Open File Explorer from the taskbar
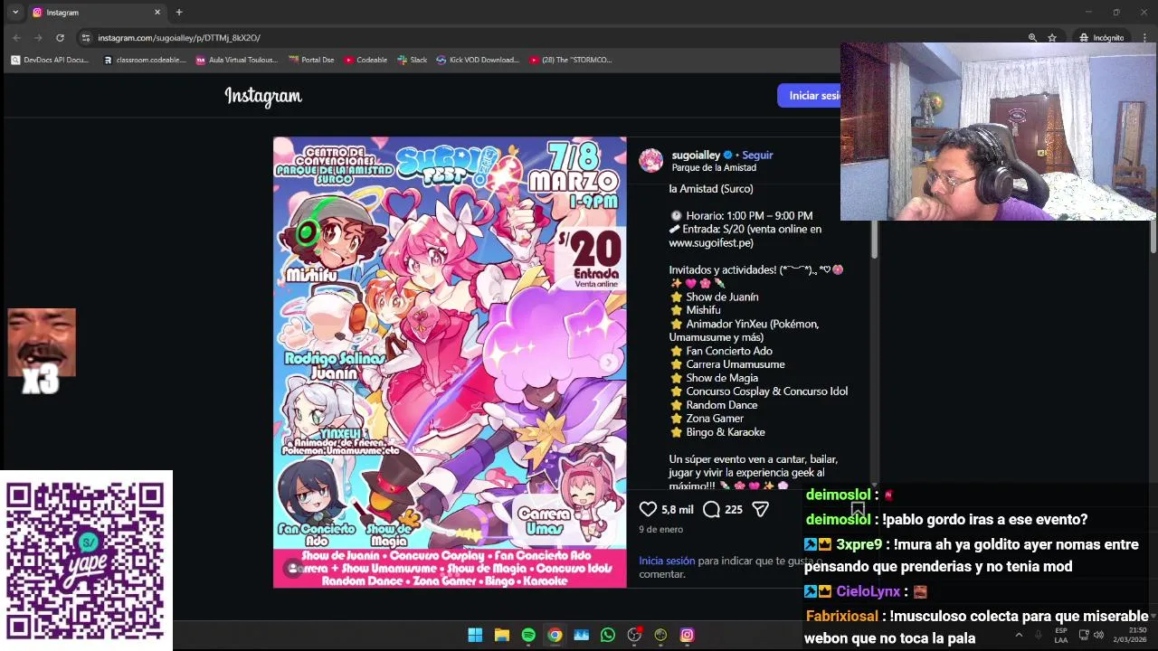 coord(501,635)
